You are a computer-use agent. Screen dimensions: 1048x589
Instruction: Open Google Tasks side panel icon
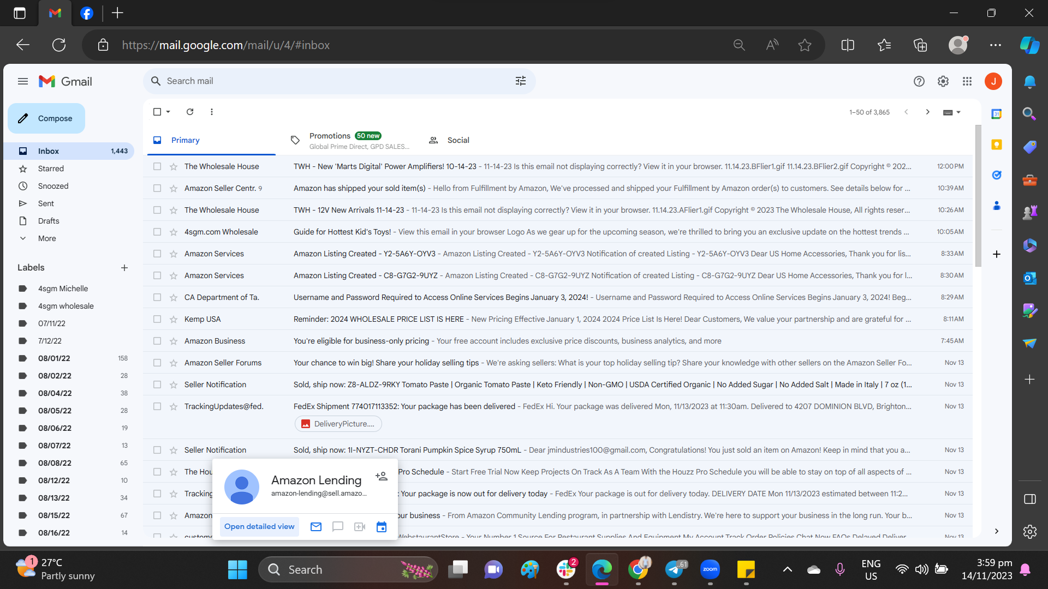coord(997,175)
